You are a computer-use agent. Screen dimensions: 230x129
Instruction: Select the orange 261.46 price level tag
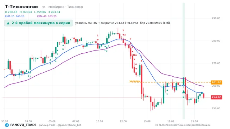click(x=216, y=82)
